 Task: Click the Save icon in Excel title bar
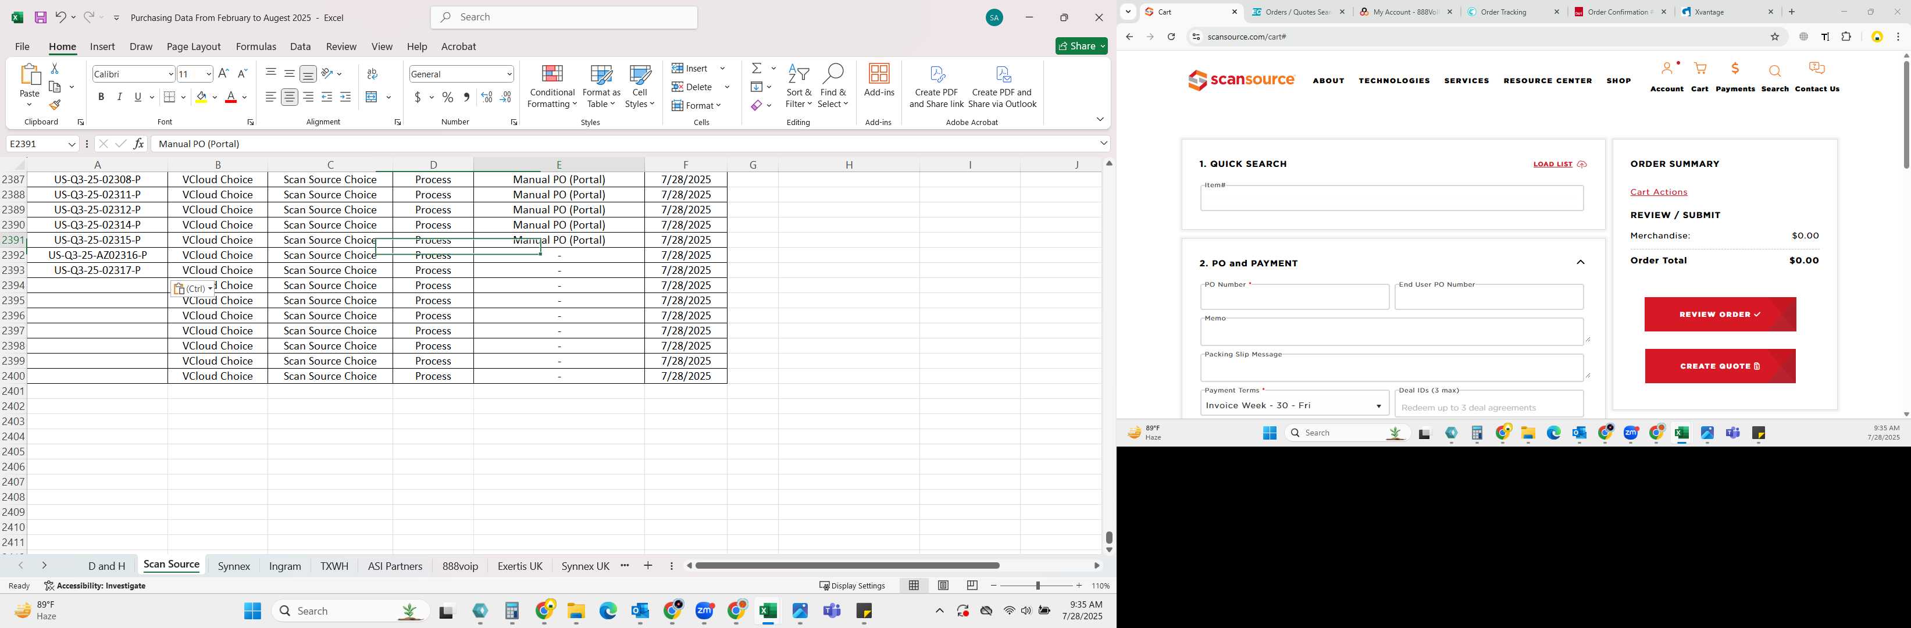(41, 17)
